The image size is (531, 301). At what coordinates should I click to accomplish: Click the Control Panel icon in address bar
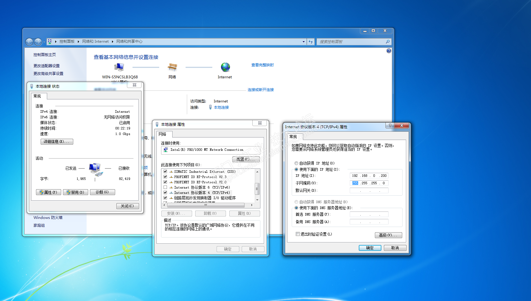[x=50, y=41]
